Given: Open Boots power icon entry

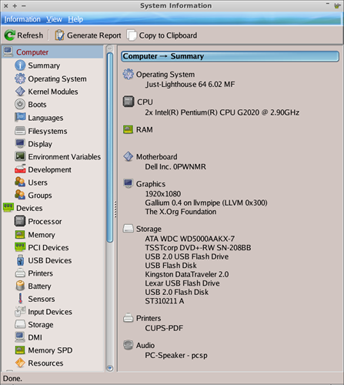Looking at the screenshot, I should pyautogui.click(x=20, y=104).
